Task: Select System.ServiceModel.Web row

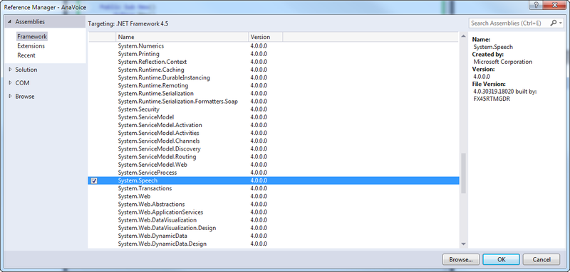Action: coord(274,165)
